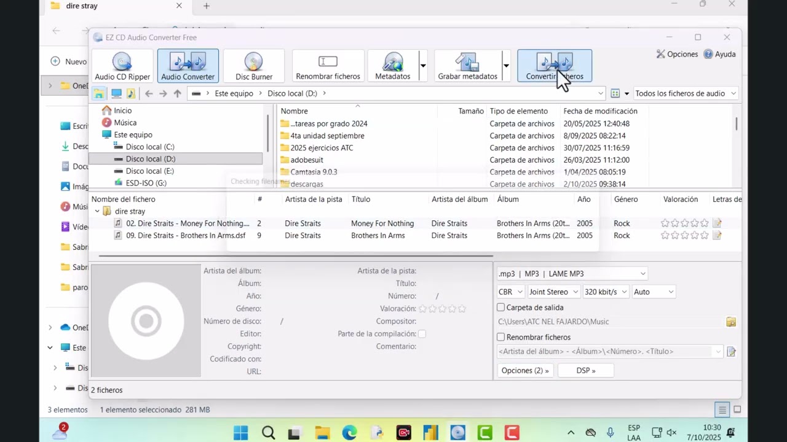Select Disco local (C:) in tree

tap(150, 147)
